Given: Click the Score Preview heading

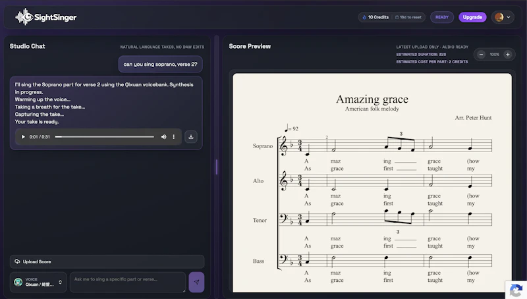Looking at the screenshot, I should 250,46.
